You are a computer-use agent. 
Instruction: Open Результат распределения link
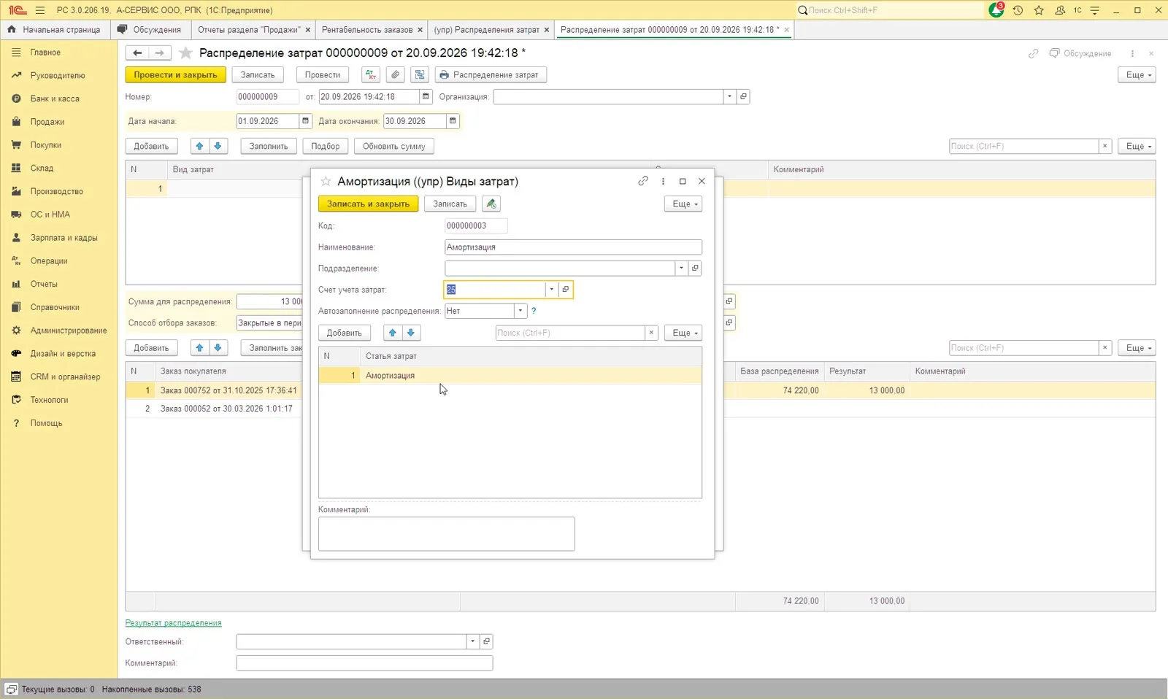click(173, 623)
